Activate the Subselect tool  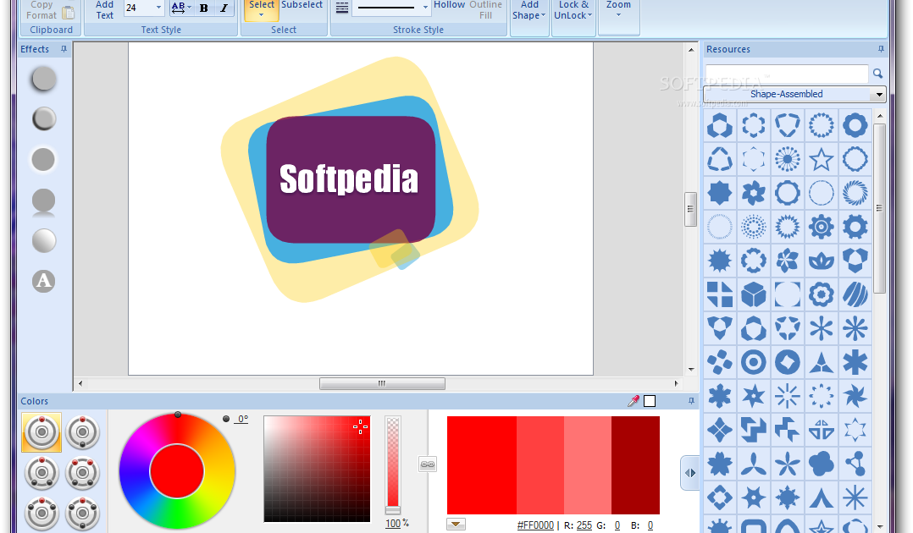pos(302,5)
